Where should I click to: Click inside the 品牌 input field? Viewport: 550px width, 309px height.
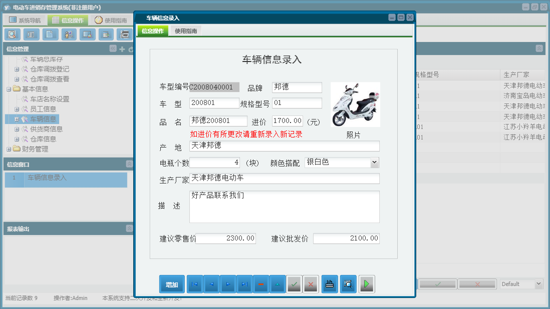(297, 87)
